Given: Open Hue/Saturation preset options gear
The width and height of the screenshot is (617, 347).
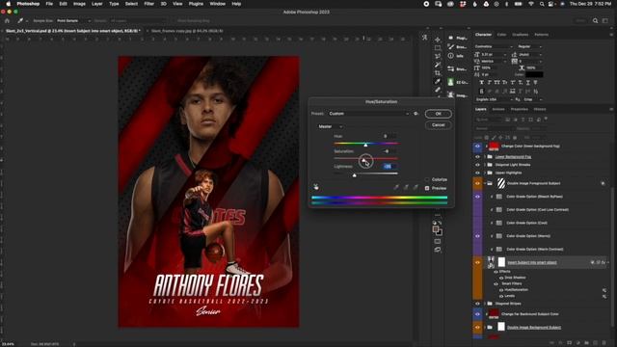Looking at the screenshot, I should [x=416, y=114].
